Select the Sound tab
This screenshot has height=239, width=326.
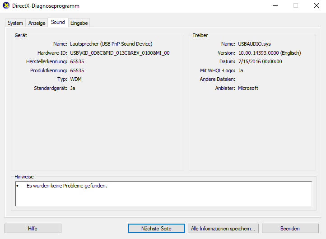[x=58, y=22]
